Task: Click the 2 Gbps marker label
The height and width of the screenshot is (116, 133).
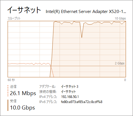Action: 119,63
